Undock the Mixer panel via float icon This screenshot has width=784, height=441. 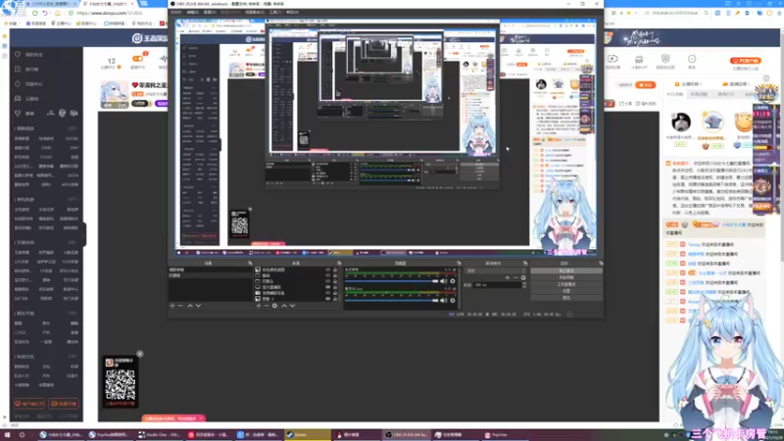click(x=459, y=263)
